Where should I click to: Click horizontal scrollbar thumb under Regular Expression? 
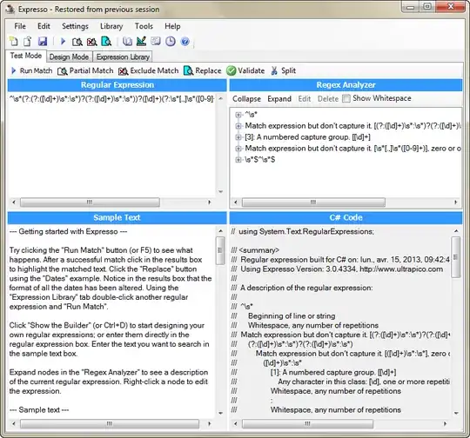[x=90, y=202]
